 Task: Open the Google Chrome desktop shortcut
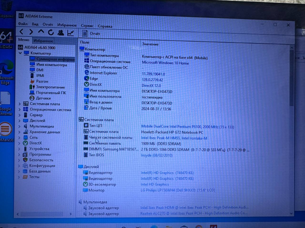click(6, 104)
